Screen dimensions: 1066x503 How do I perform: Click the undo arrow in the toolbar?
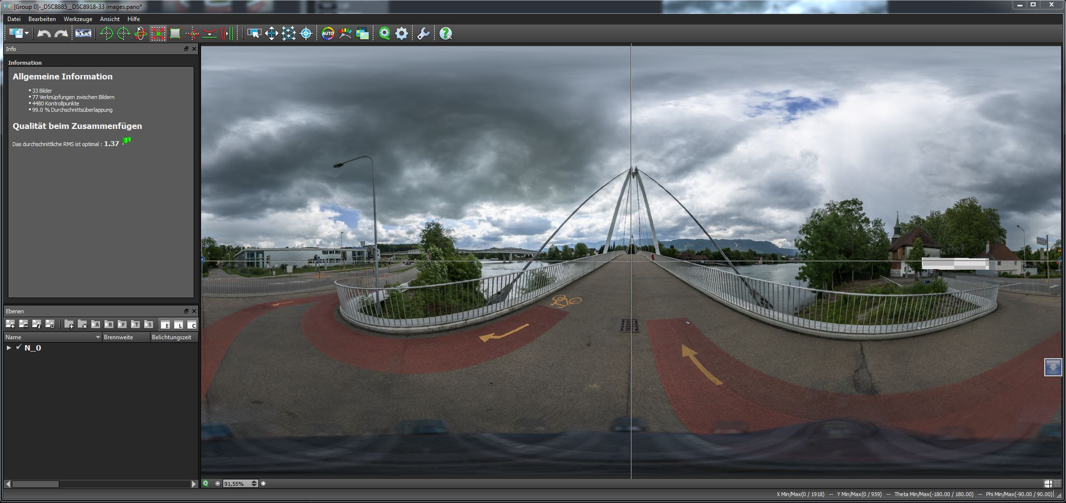click(44, 34)
